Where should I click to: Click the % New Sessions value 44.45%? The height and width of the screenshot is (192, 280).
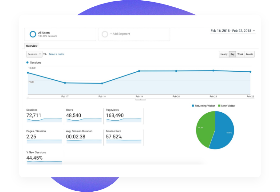pos(35,158)
